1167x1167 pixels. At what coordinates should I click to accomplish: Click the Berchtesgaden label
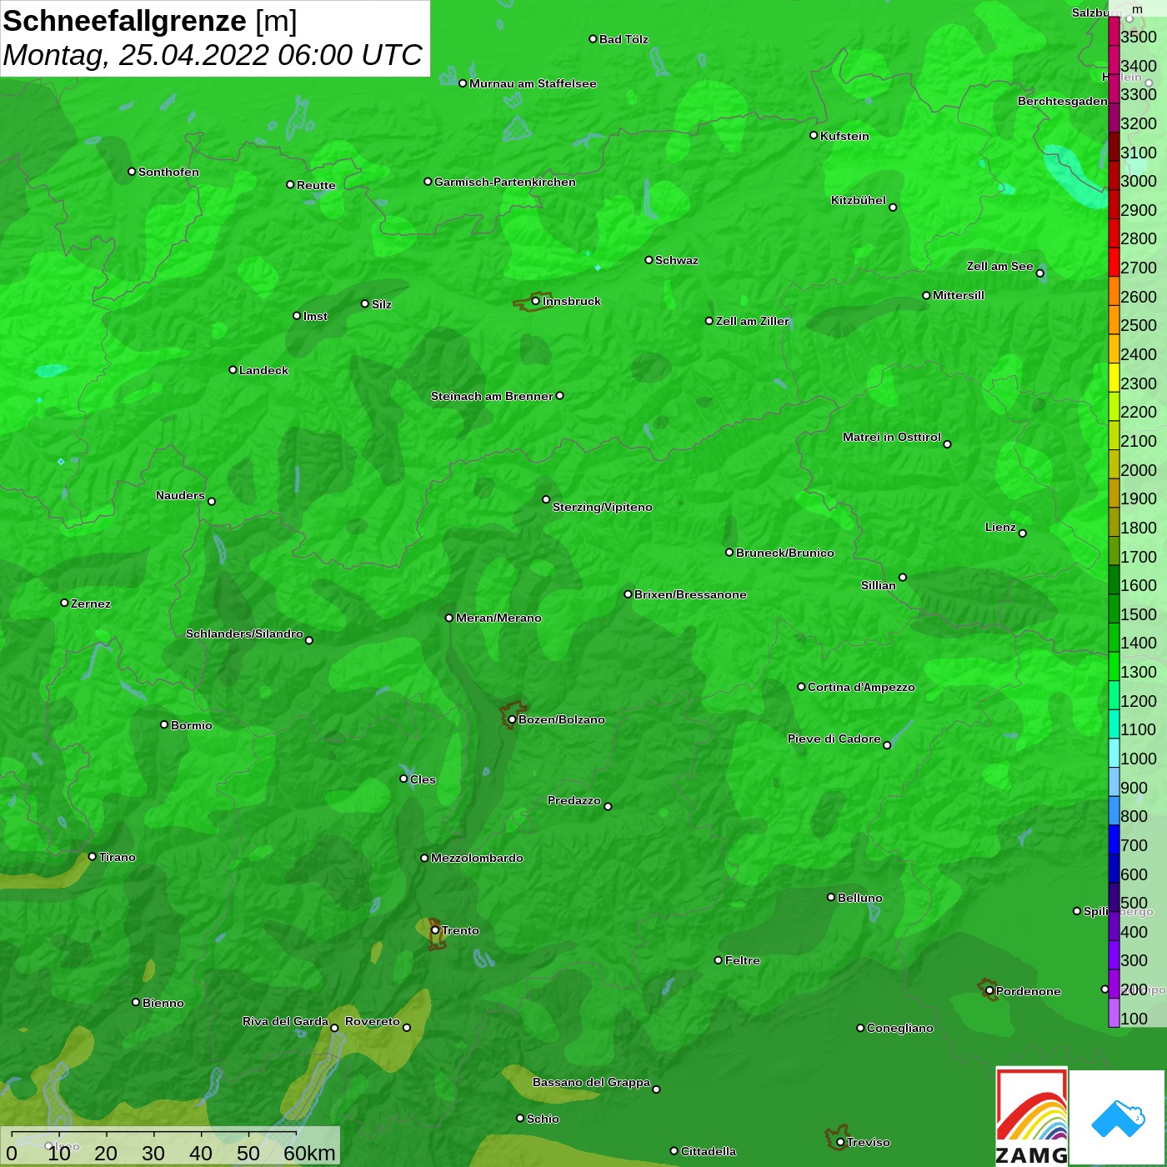tap(1063, 101)
